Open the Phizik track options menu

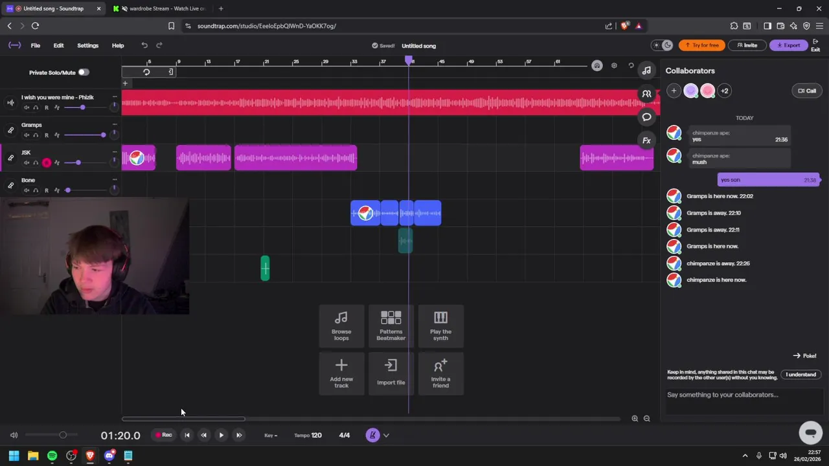click(x=115, y=97)
